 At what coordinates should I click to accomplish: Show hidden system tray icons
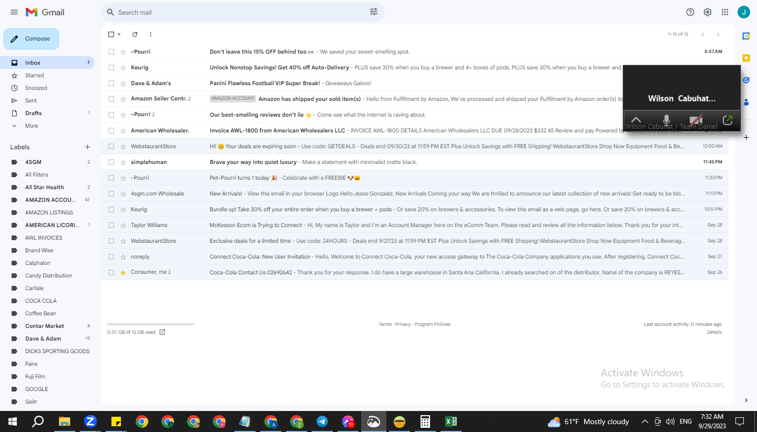pos(645,421)
